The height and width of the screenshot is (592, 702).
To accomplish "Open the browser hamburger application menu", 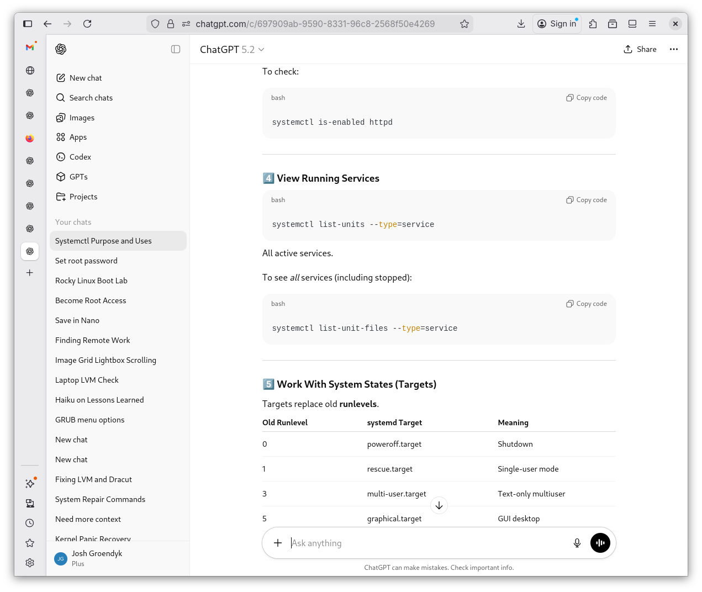I will tap(652, 24).
